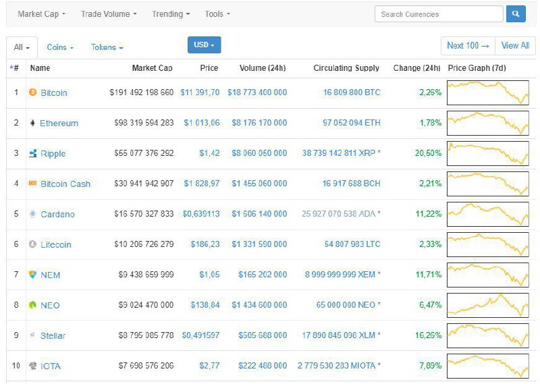Click the NEO green logo icon

pos(32,305)
